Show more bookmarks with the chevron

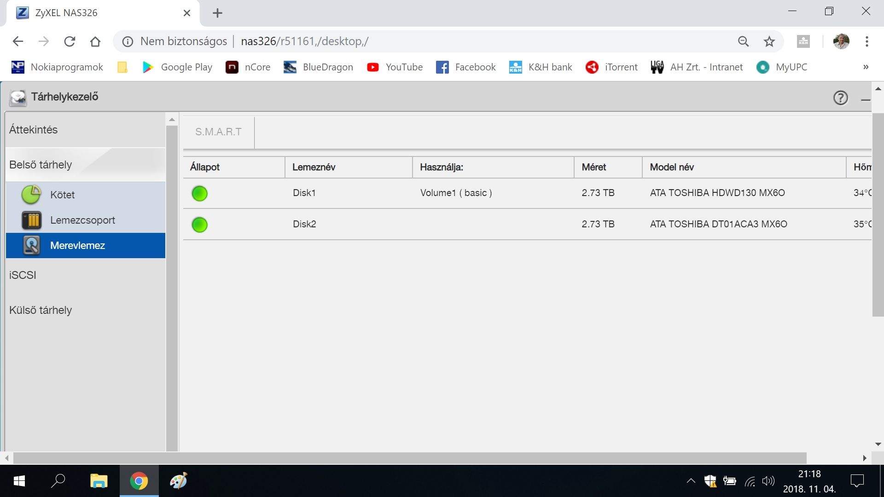(x=866, y=67)
